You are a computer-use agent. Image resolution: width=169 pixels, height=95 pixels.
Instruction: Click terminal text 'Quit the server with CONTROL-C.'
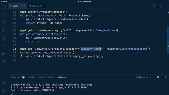point(33,91)
